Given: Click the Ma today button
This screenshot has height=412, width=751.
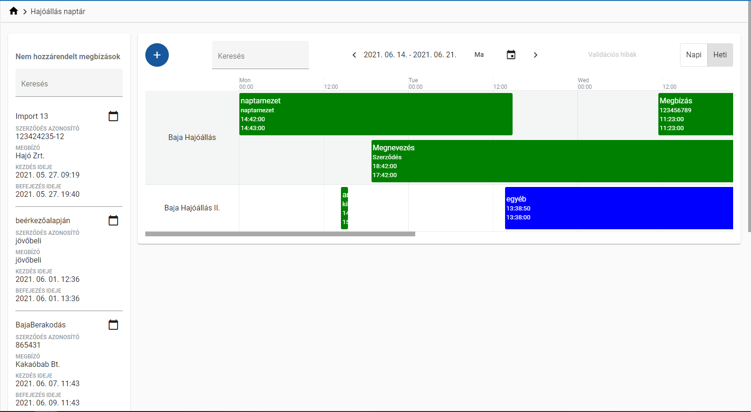Looking at the screenshot, I should coord(479,55).
